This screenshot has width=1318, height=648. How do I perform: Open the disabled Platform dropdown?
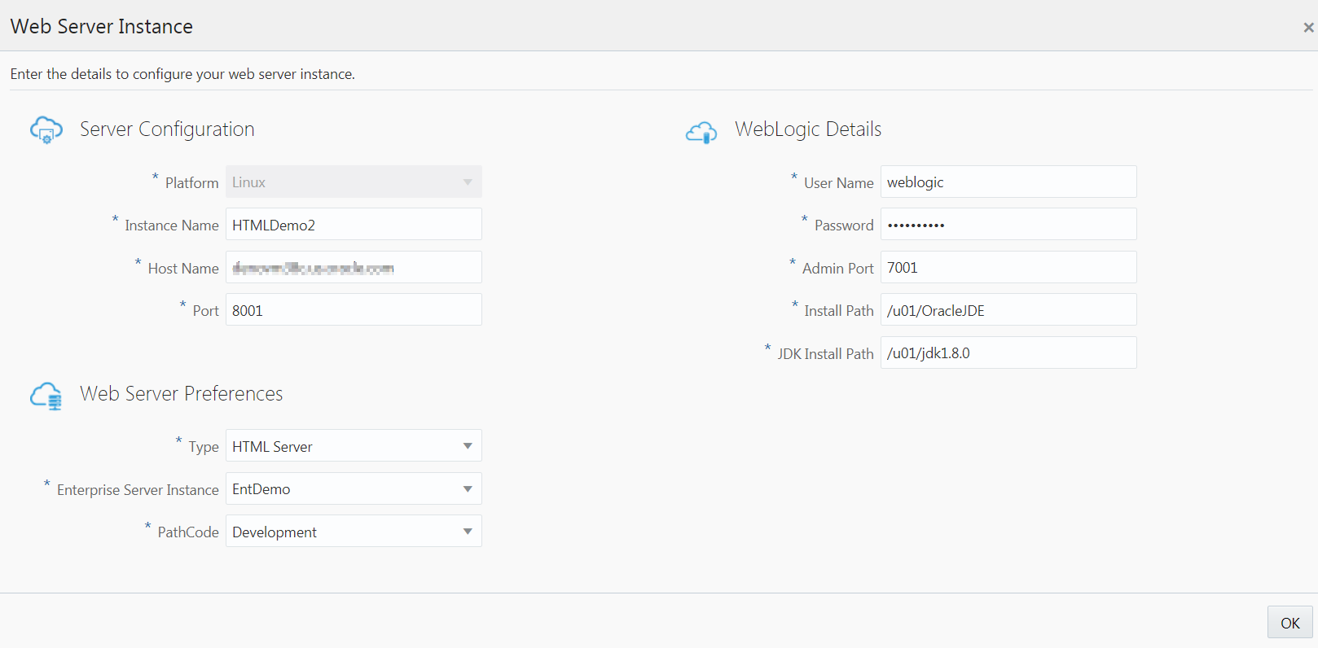[354, 182]
